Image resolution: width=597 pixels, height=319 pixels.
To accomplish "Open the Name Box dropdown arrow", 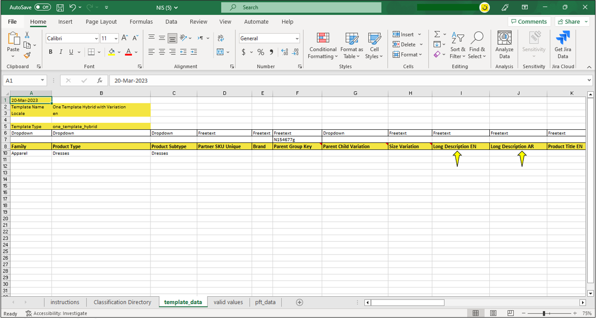I will tap(42, 81).
